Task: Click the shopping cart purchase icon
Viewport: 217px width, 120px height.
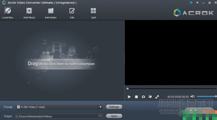Action: [191, 3]
